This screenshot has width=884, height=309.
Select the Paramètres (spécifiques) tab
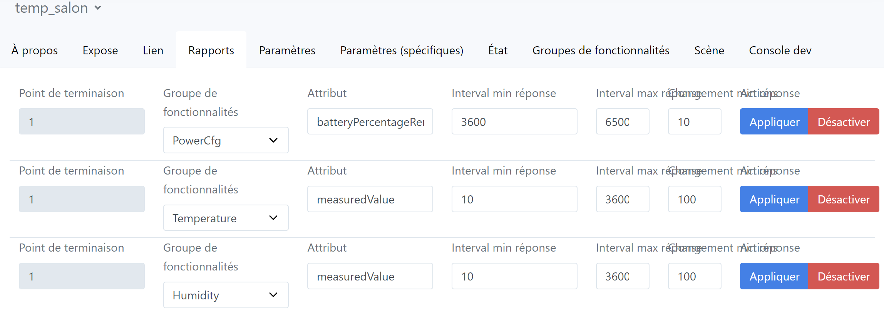(402, 50)
